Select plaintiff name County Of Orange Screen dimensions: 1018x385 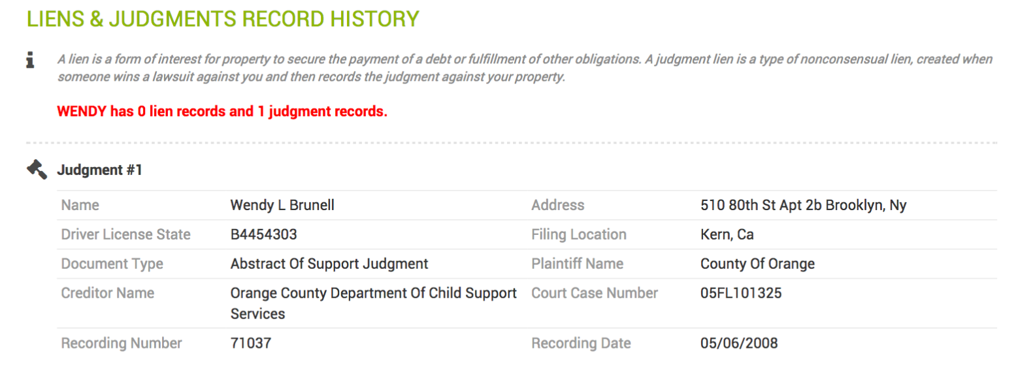click(757, 264)
